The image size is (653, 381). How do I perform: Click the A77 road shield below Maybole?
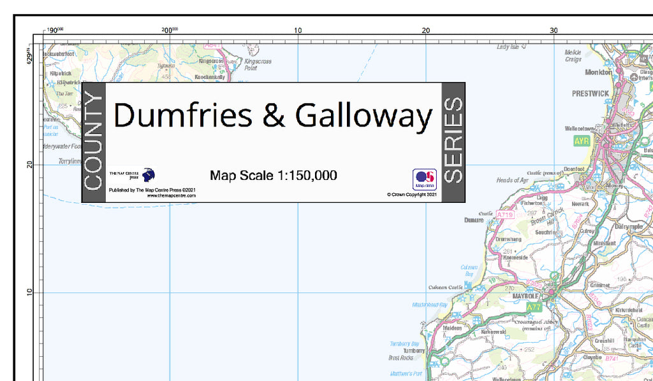pos(534,306)
